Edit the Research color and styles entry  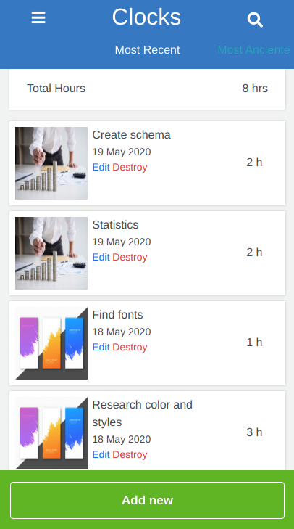pos(101,454)
